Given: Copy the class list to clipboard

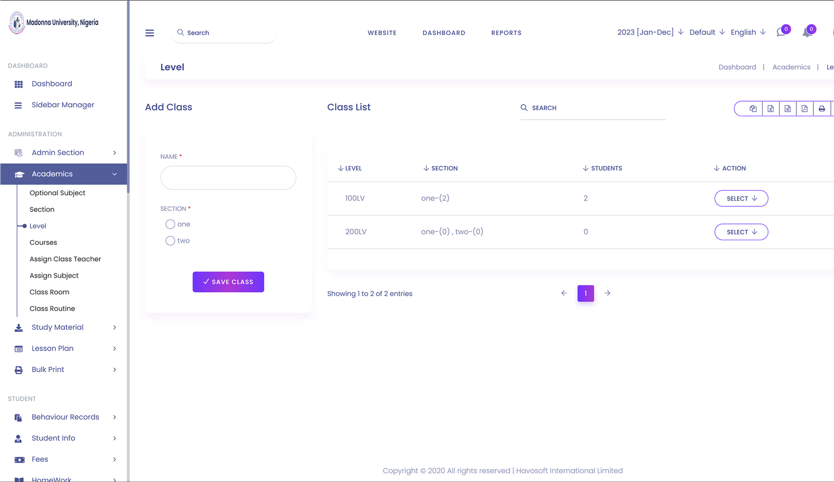Looking at the screenshot, I should 753,108.
